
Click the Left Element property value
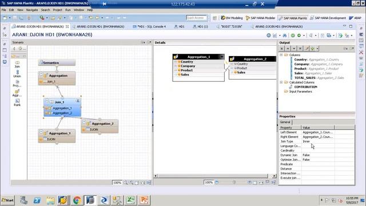point(318,132)
